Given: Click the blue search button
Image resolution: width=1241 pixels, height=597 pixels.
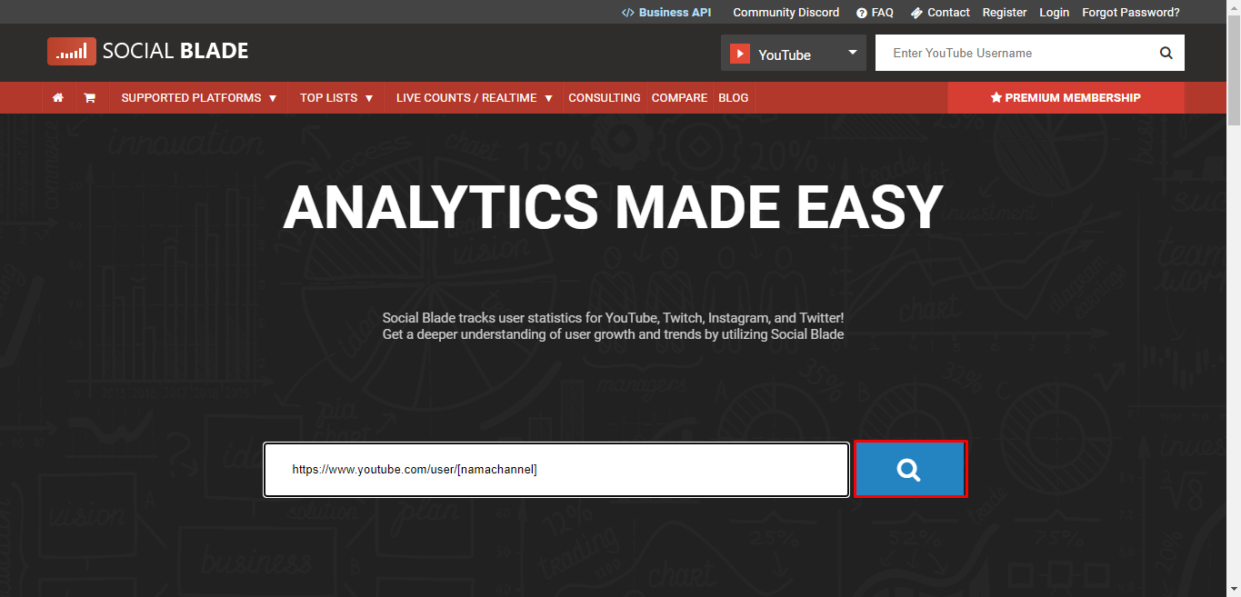Looking at the screenshot, I should click(x=910, y=469).
